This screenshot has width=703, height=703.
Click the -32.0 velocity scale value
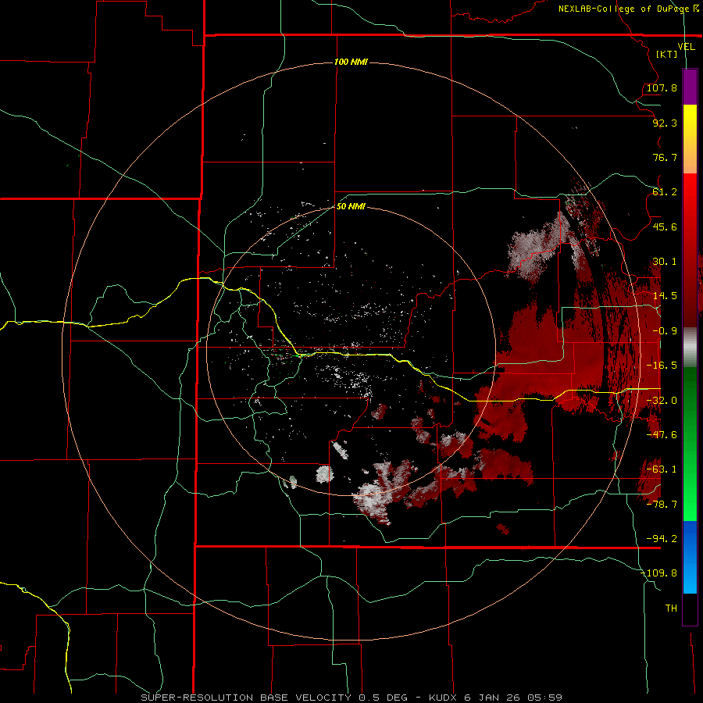662,401
